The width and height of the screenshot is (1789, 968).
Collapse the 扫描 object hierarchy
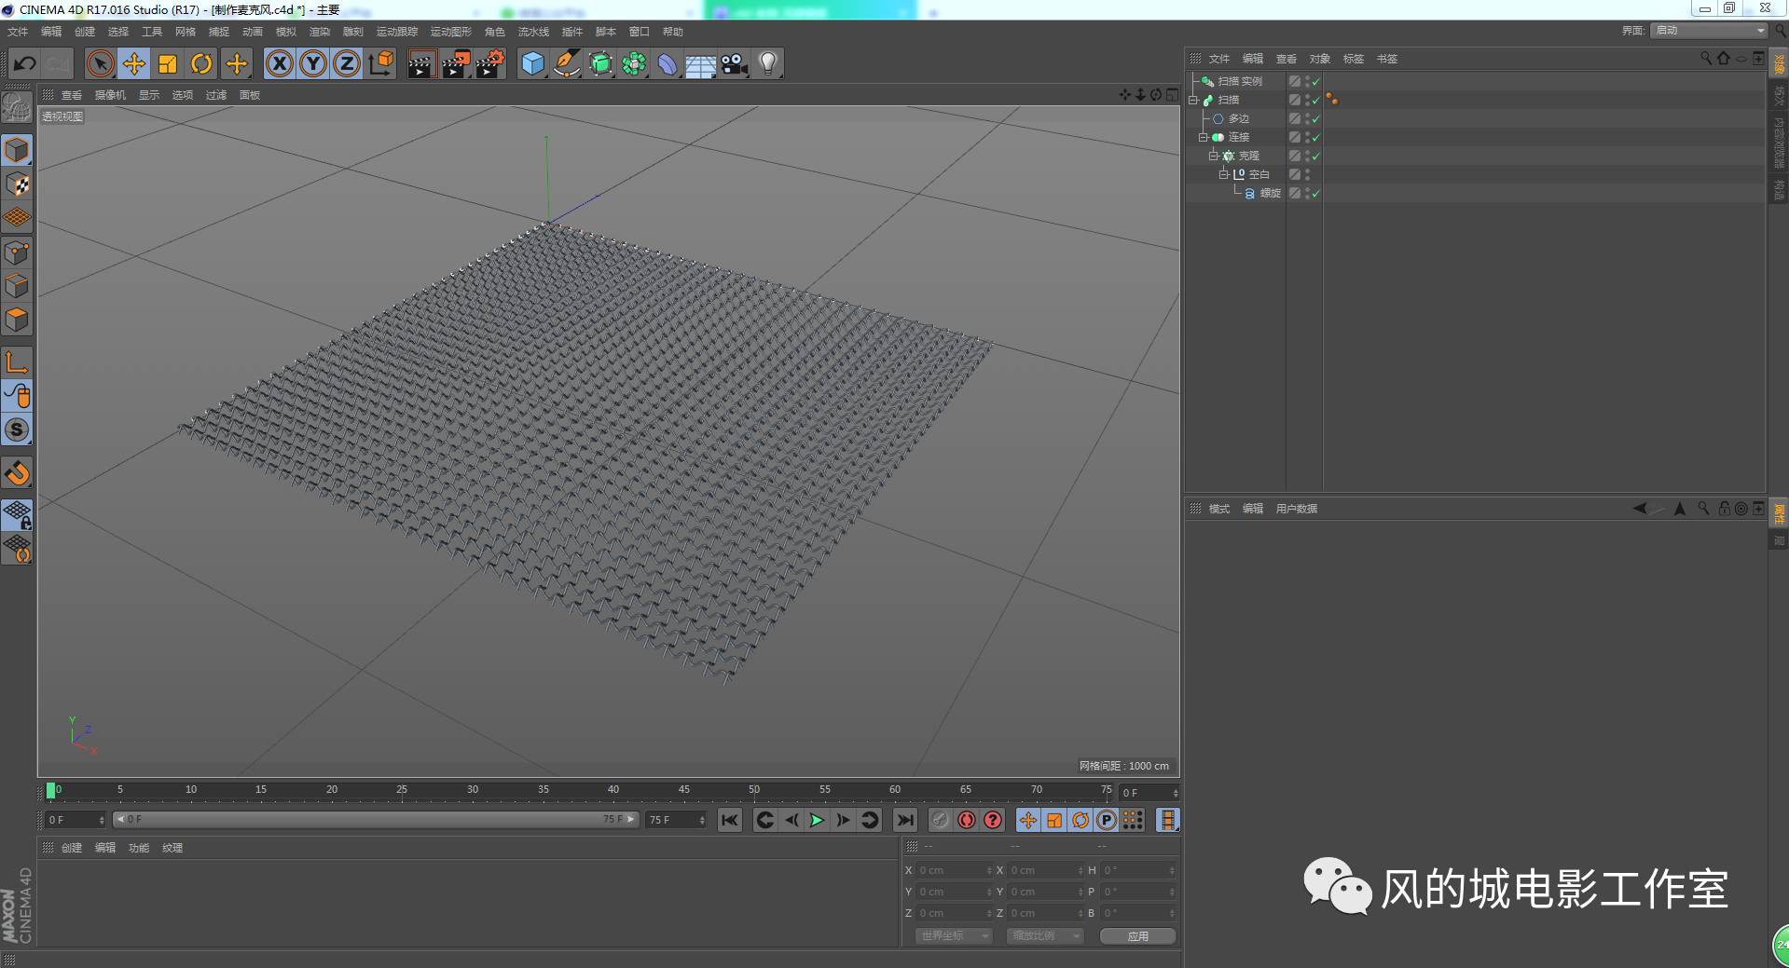pyautogui.click(x=1194, y=100)
